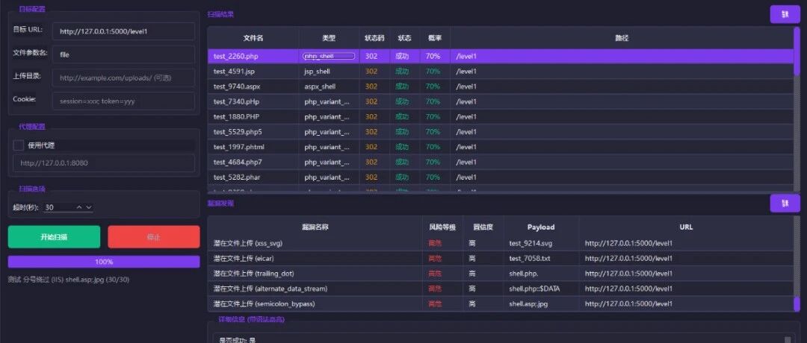
Task: Click payload test_9214.svg
Action: click(531, 243)
